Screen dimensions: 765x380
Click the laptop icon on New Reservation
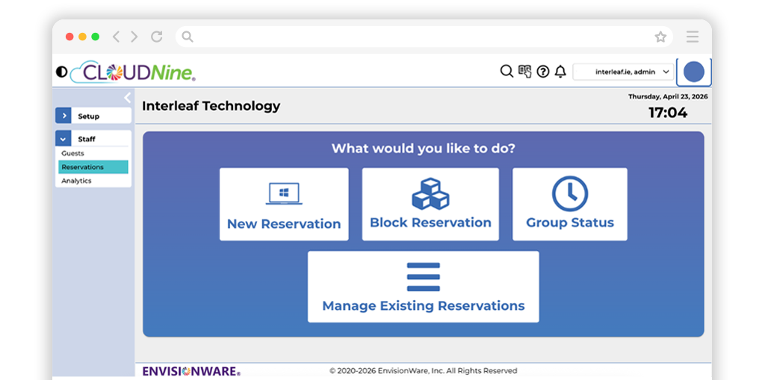coord(284,193)
